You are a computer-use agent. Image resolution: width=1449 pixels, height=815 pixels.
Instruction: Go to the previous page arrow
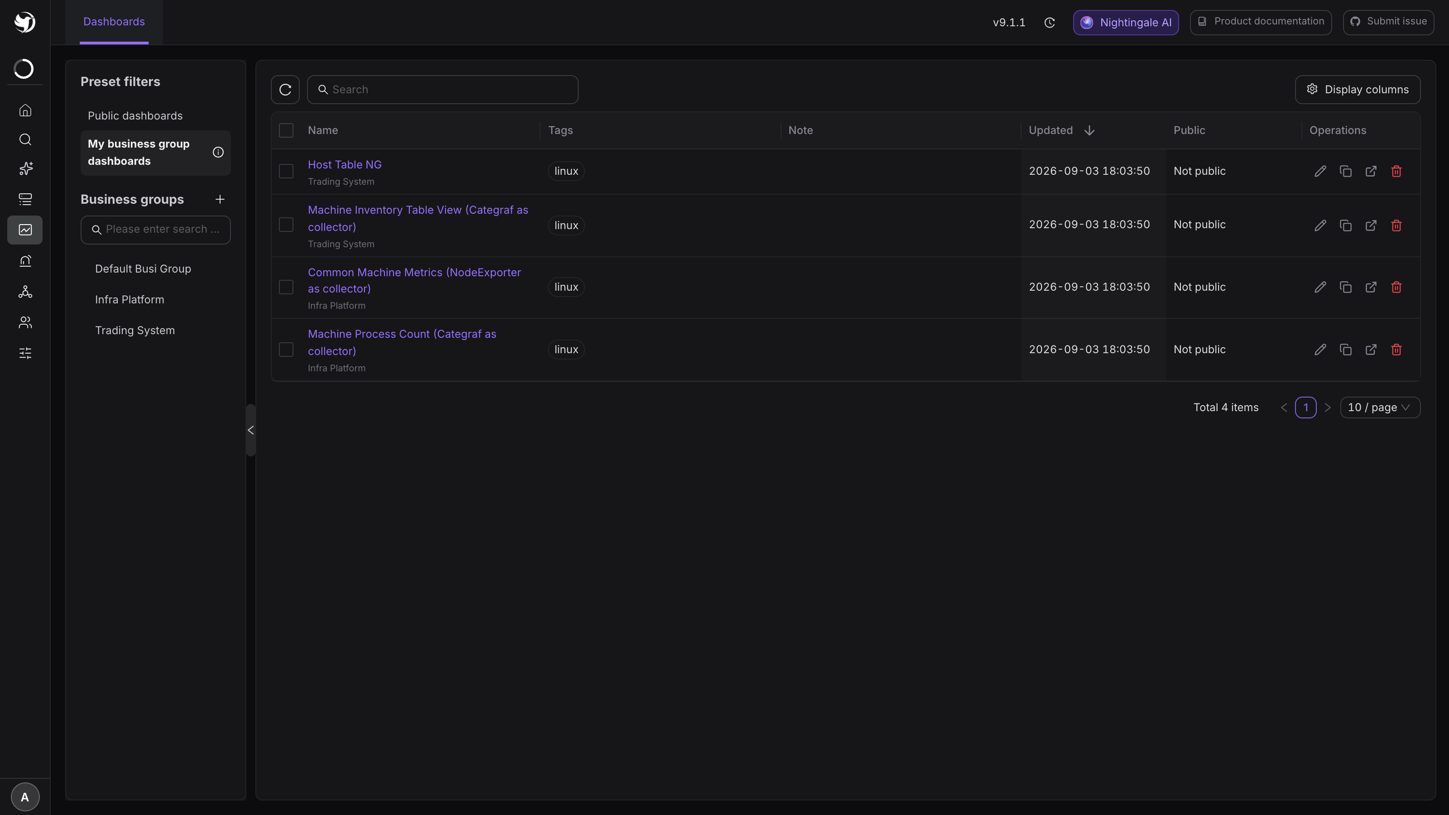[x=1284, y=407]
